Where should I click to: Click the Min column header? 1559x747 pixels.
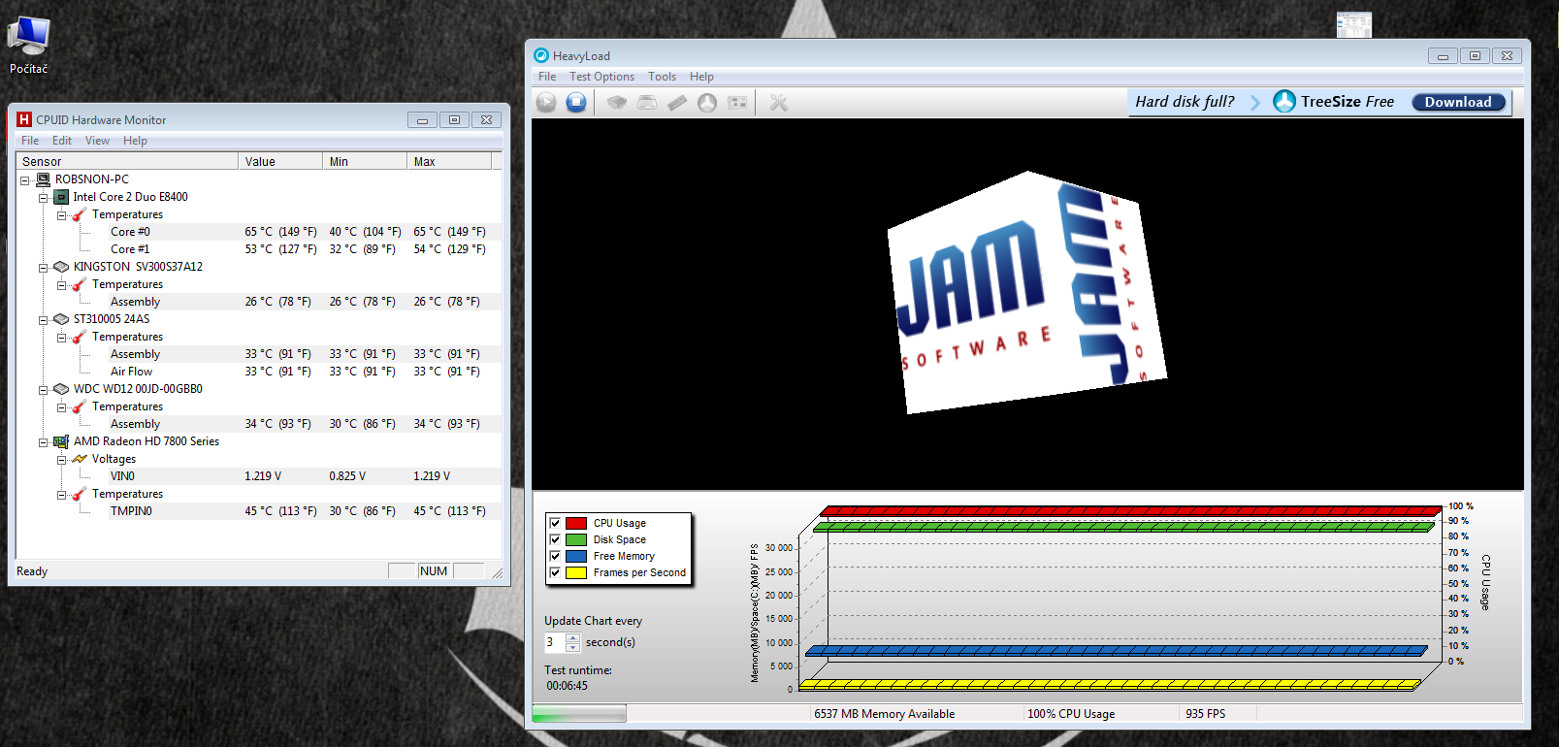click(x=365, y=161)
